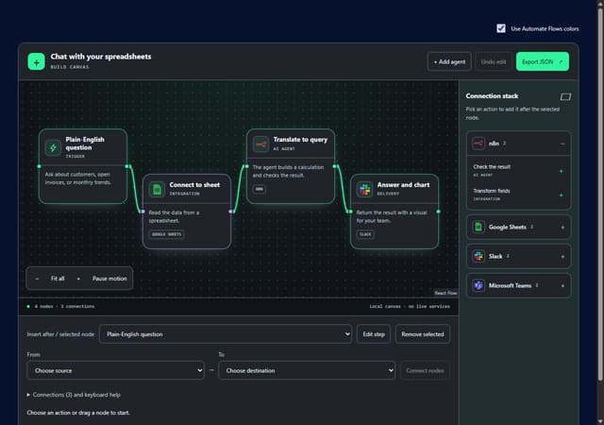Click the Slack icon in Connection stack

(x=478, y=256)
